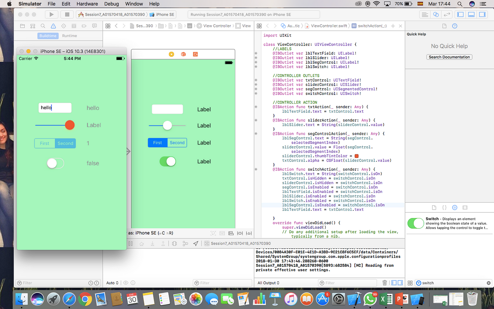
Task: Toggle the green switch on the storyboard canvas
Action: (168, 161)
